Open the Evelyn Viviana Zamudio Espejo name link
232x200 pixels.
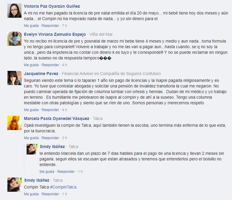(55, 34)
